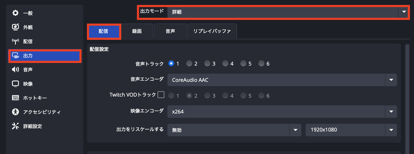This screenshot has height=154, width=414.
Task: Click the 配信 antenna icon in sidebar
Action: (16, 41)
